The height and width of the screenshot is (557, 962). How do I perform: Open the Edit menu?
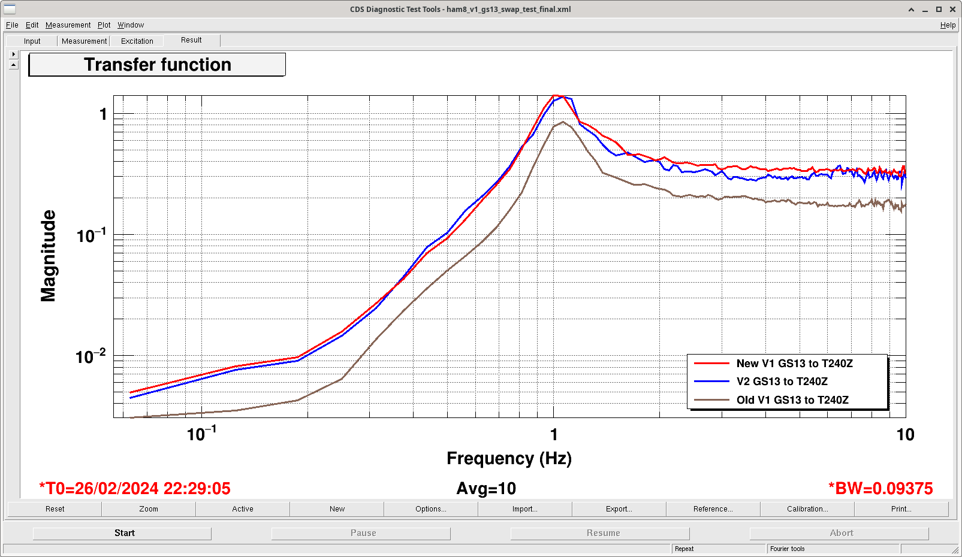click(32, 25)
